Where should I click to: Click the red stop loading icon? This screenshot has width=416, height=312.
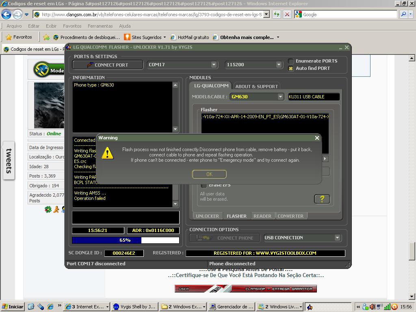click(x=287, y=14)
